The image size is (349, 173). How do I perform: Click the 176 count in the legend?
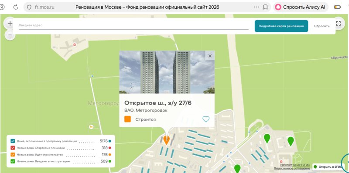[105, 155]
